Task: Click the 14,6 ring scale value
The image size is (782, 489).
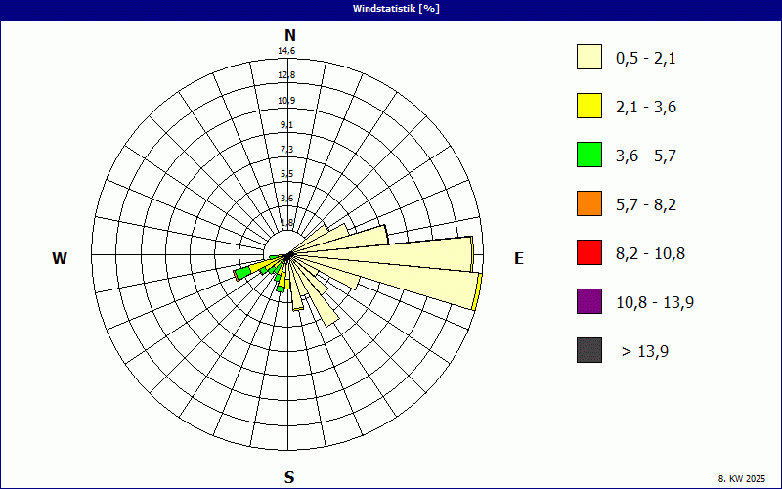Action: point(286,51)
